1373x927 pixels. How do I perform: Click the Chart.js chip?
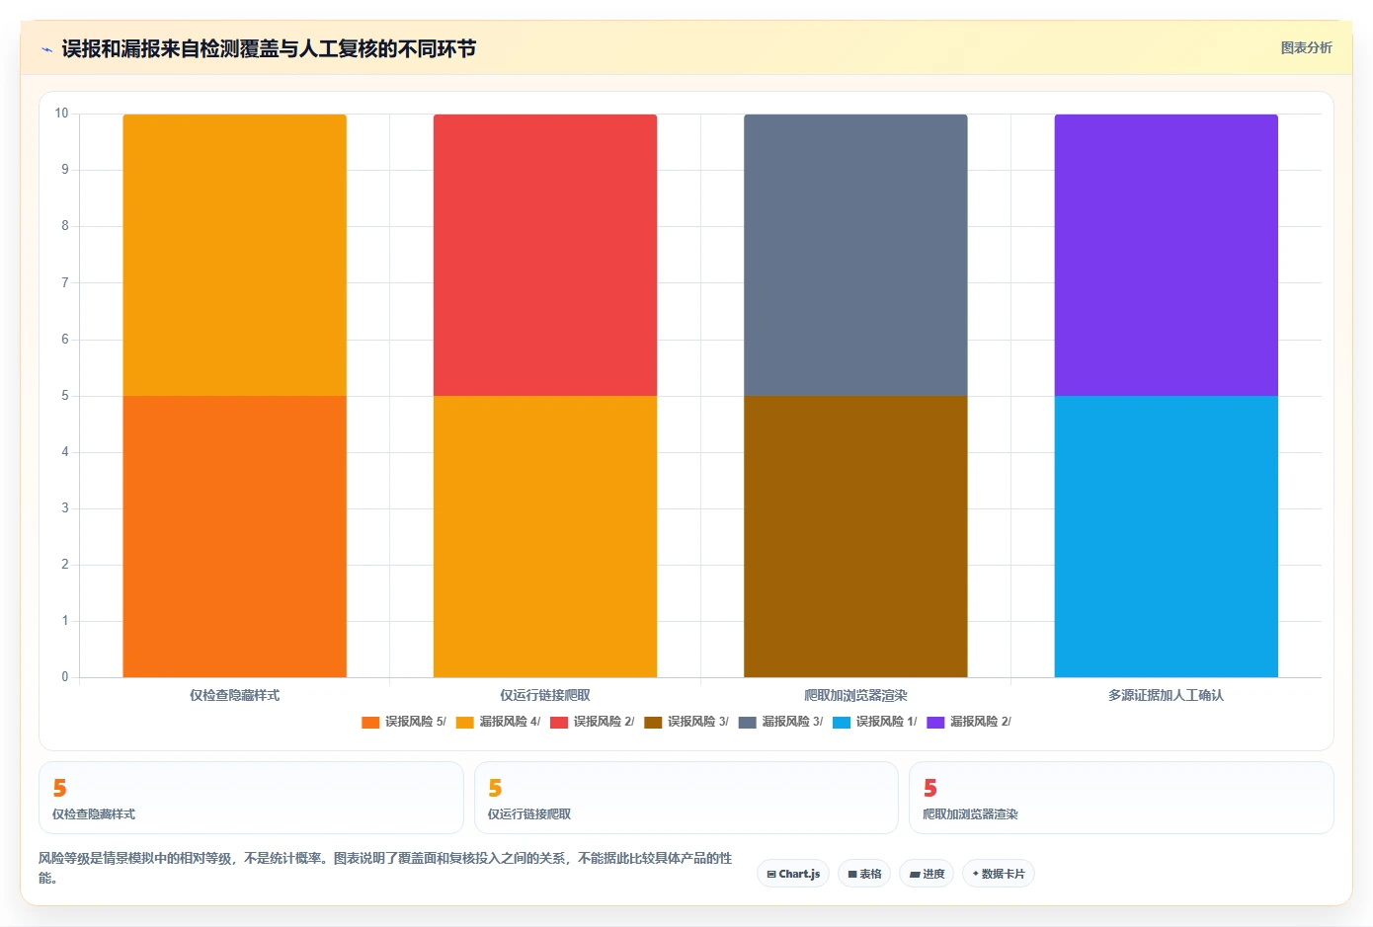(x=793, y=874)
